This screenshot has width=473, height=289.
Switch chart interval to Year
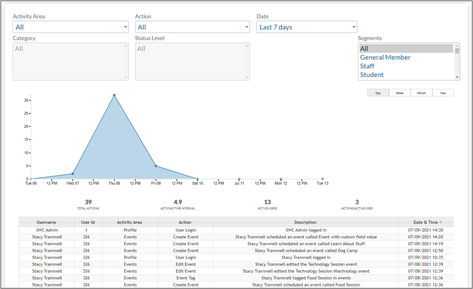[443, 93]
